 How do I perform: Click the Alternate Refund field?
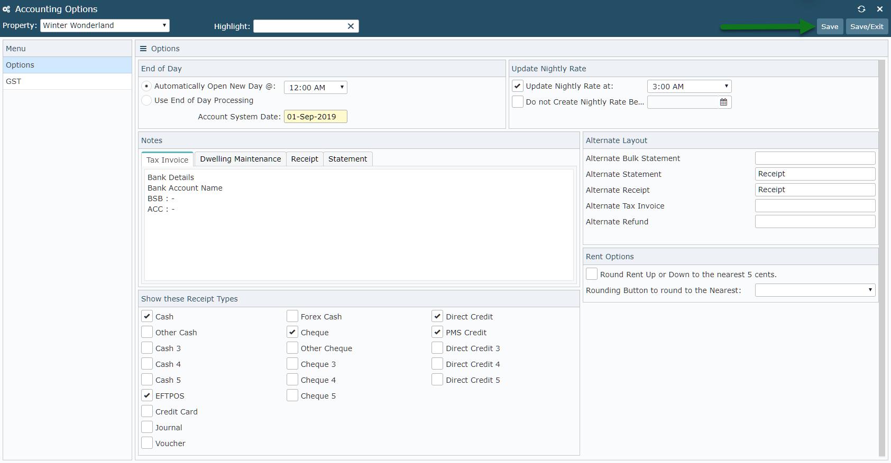tap(815, 221)
